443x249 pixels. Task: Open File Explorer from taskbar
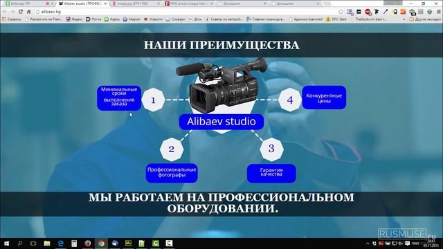coord(47,243)
